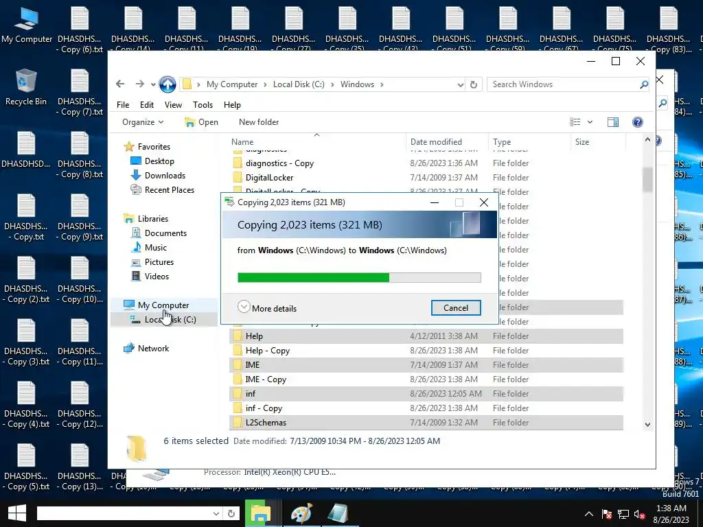Screen dimensions: 703x527
Task: Expand the address bar history dropdown
Action: pos(460,84)
